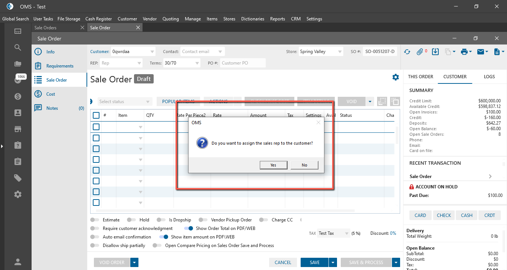The height and width of the screenshot is (270, 507).
Task: Toggle the Hold switch
Action: point(131,220)
